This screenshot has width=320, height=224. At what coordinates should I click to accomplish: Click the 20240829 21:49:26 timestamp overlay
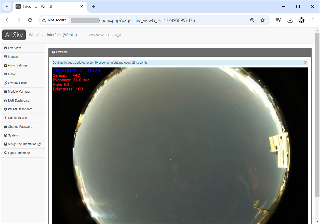coord(77,71)
